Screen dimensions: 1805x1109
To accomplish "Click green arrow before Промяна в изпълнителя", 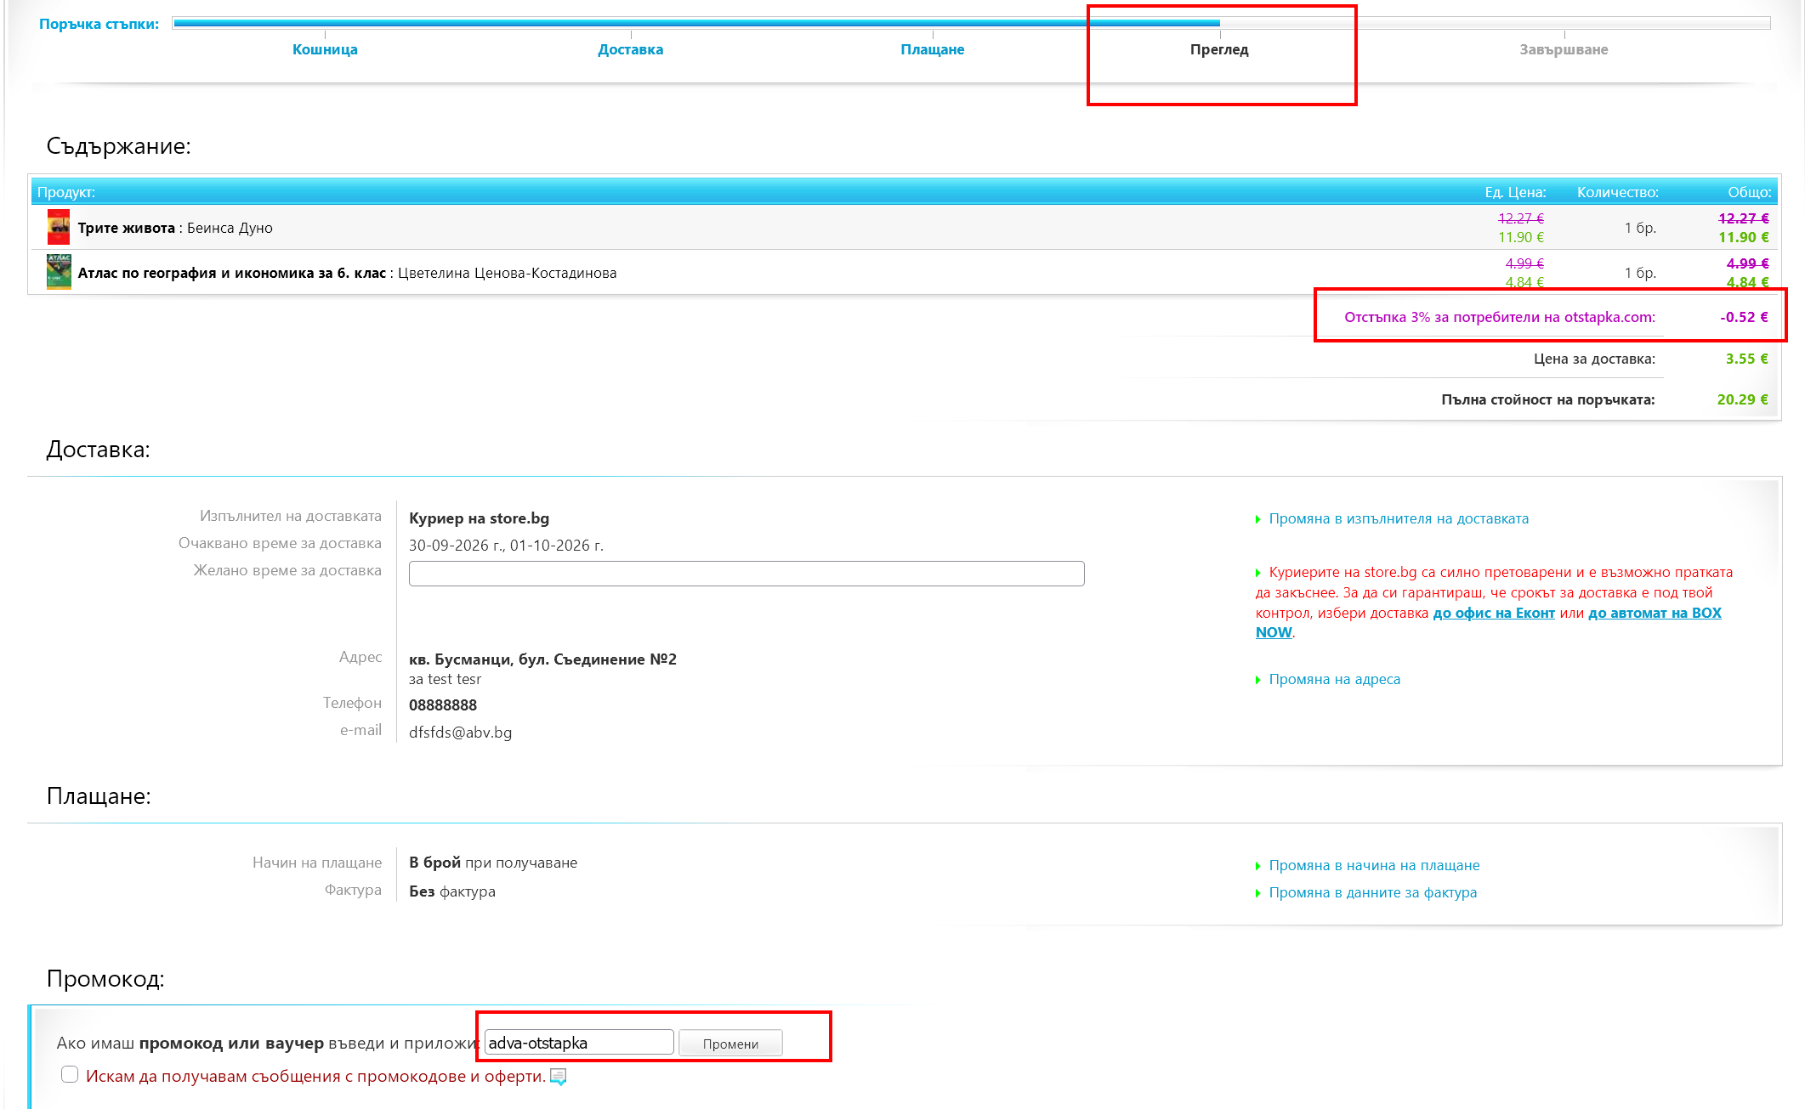I will tap(1258, 519).
